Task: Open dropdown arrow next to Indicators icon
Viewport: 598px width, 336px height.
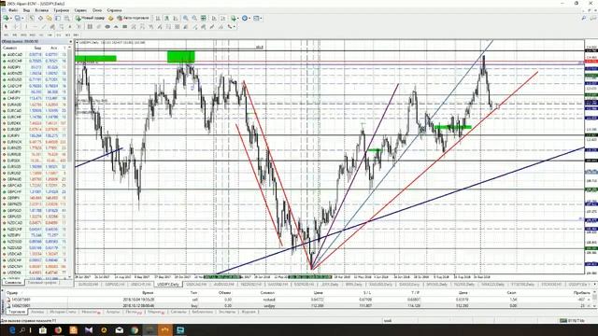Action: [x=238, y=18]
